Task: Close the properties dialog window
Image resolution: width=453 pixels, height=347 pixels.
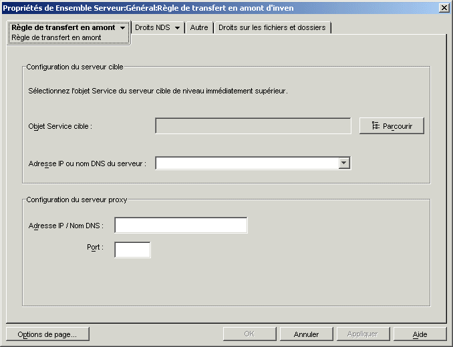Action: tap(444, 8)
